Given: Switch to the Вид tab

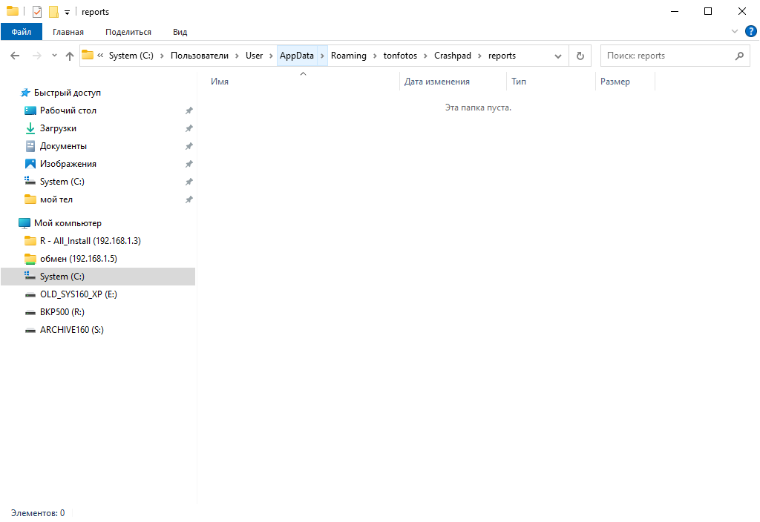Looking at the screenshot, I should 180,32.
